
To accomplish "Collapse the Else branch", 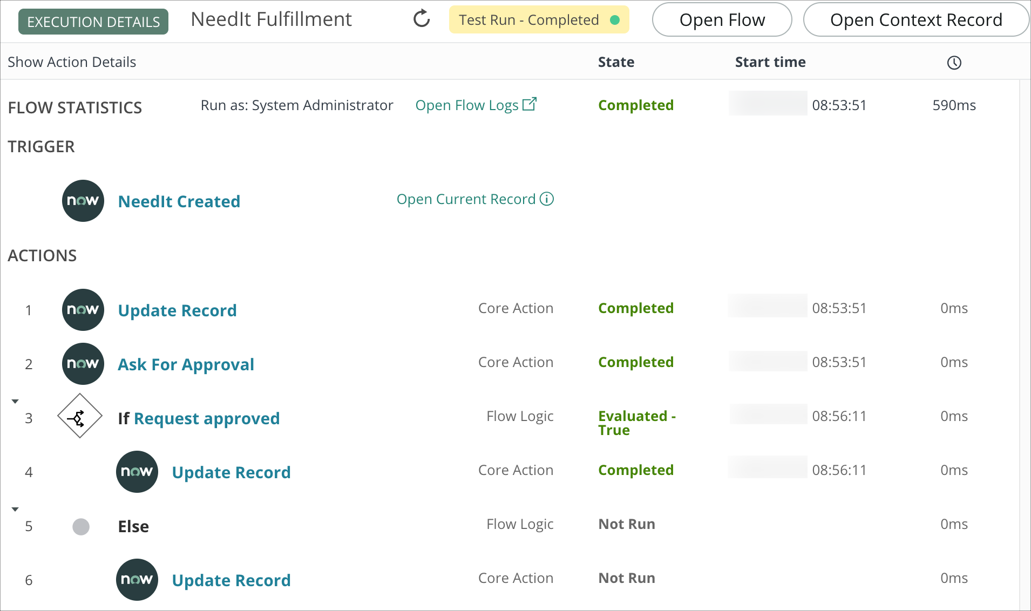I will coord(15,508).
